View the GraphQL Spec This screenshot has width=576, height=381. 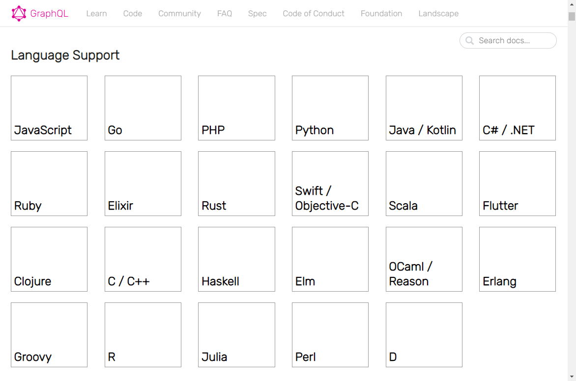point(257,13)
